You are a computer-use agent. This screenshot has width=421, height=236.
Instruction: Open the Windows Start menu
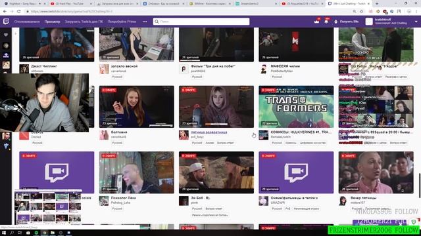tap(4, 233)
